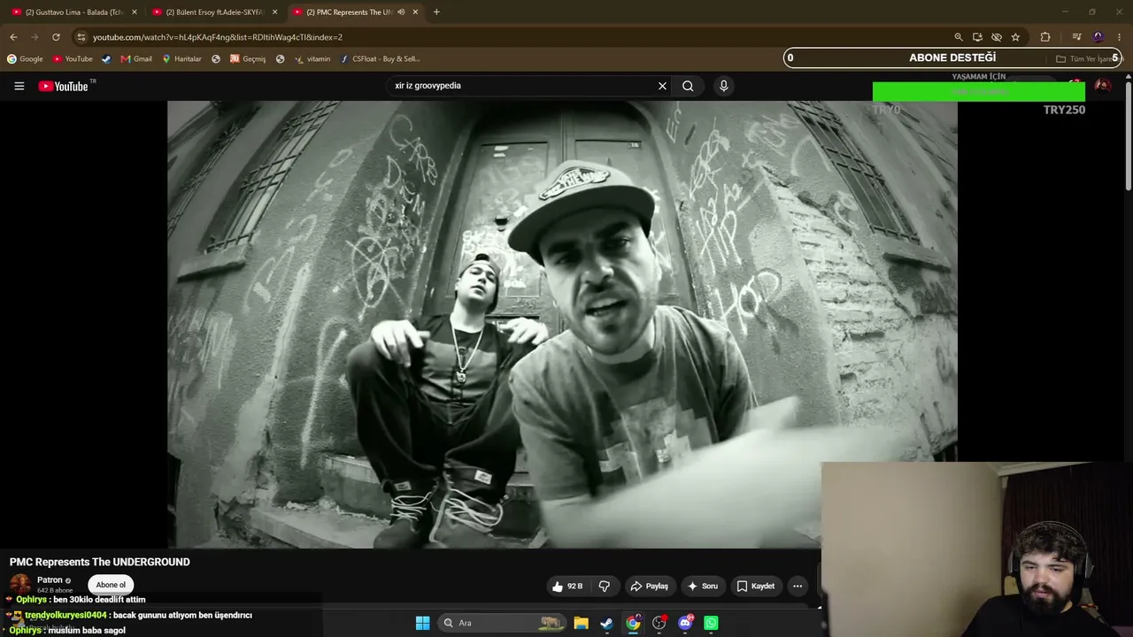Pause the PMC Represents video player
This screenshot has height=637, width=1133.
point(562,324)
